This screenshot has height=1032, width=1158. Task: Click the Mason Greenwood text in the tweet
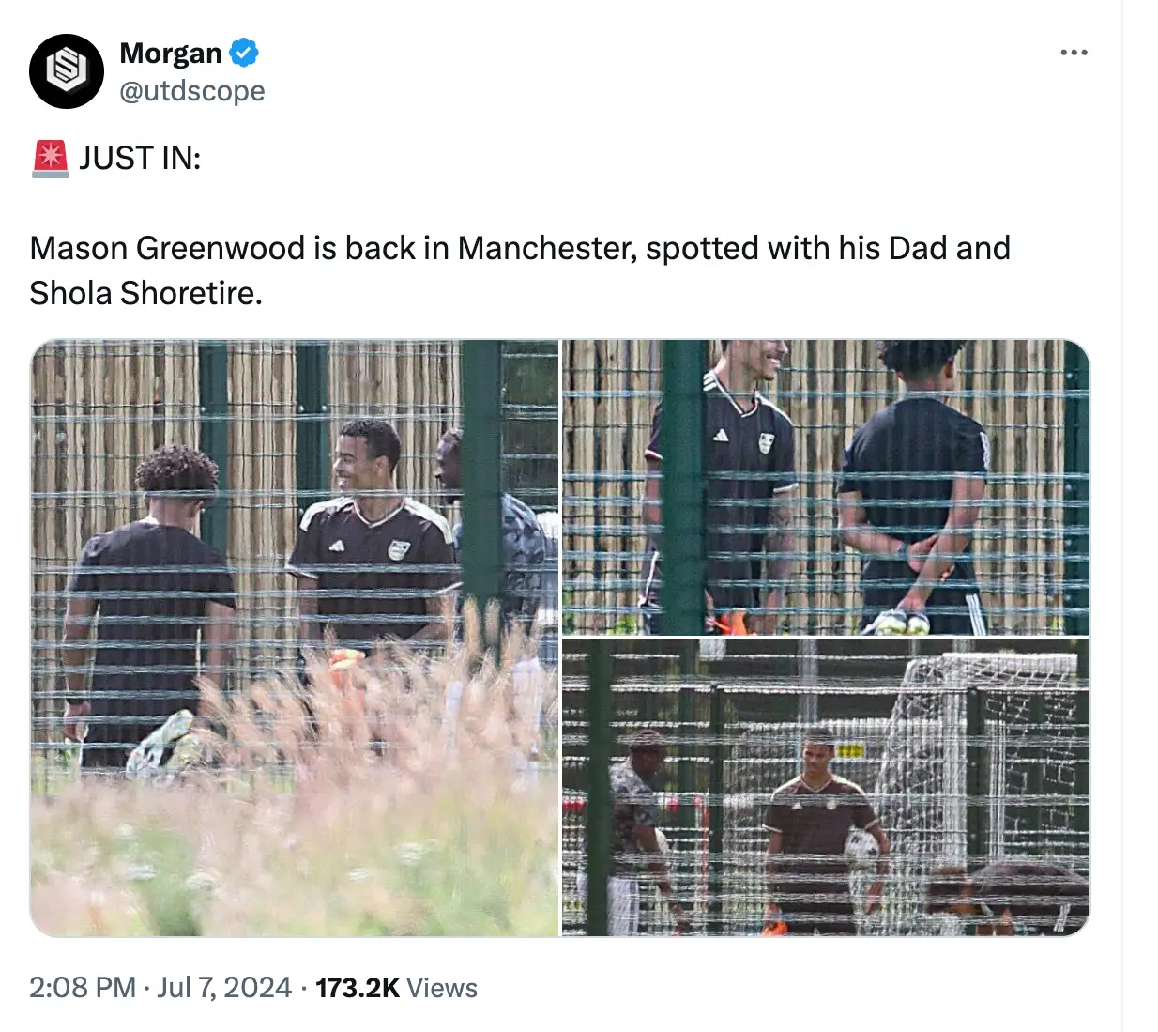(x=167, y=248)
